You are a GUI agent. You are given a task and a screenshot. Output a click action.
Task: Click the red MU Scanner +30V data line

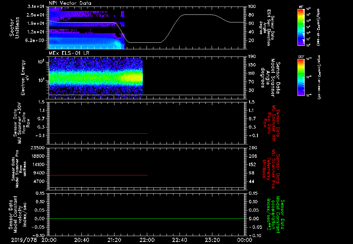pyautogui.click(x=98, y=133)
